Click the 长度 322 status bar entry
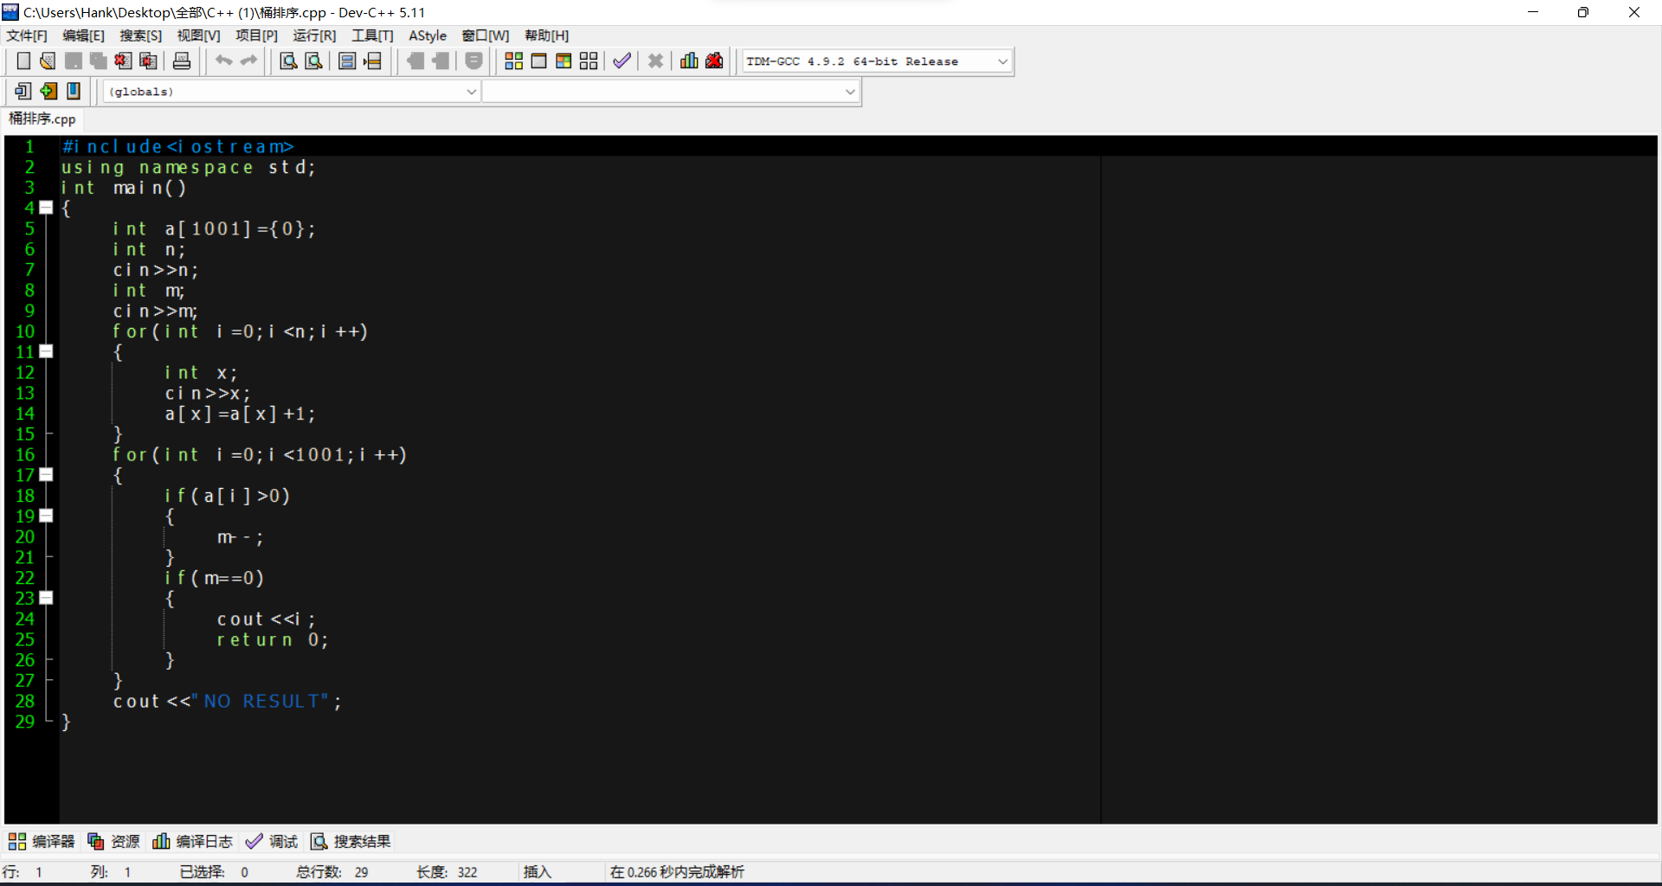Viewport: 1662px width, 886px height. coord(447,871)
